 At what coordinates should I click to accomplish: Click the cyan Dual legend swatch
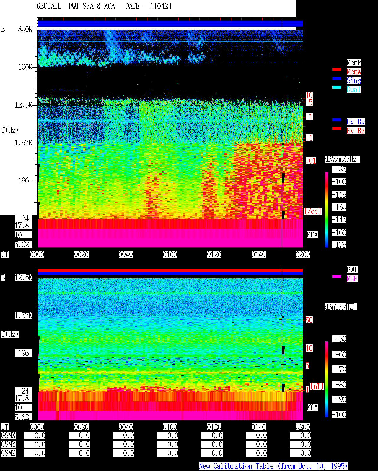pyautogui.click(x=337, y=87)
